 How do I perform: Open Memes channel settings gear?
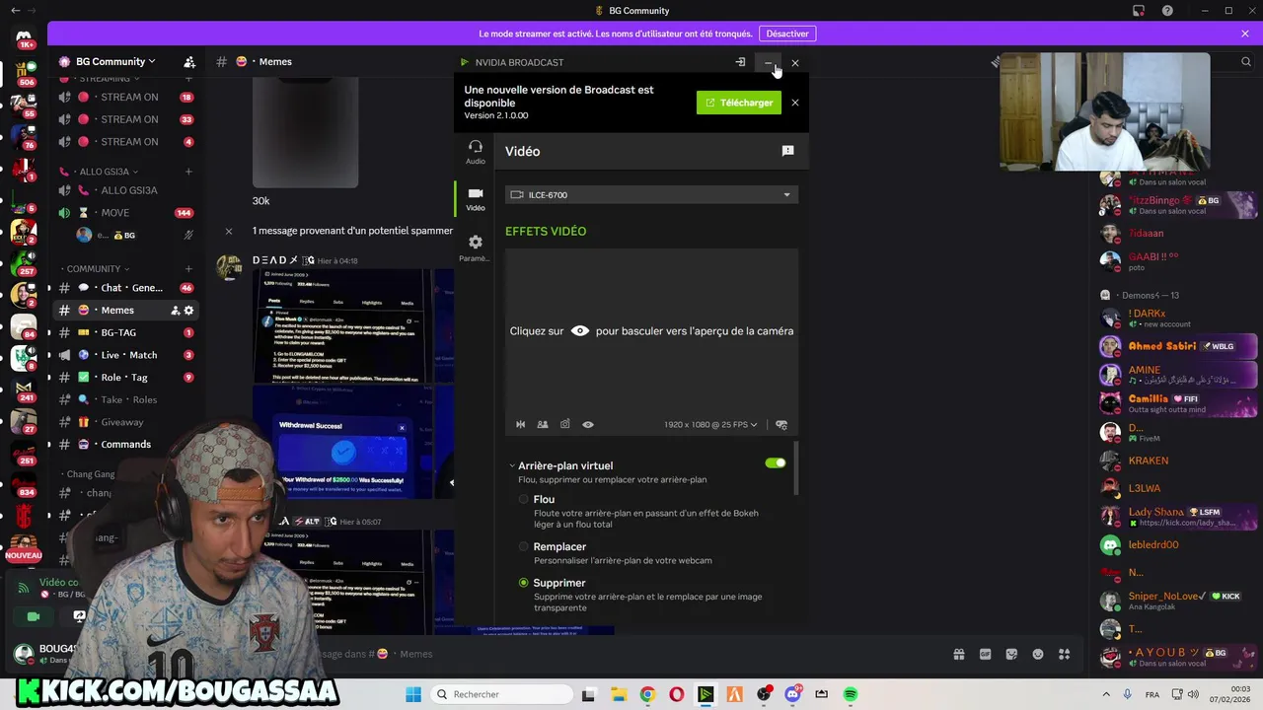tap(189, 311)
